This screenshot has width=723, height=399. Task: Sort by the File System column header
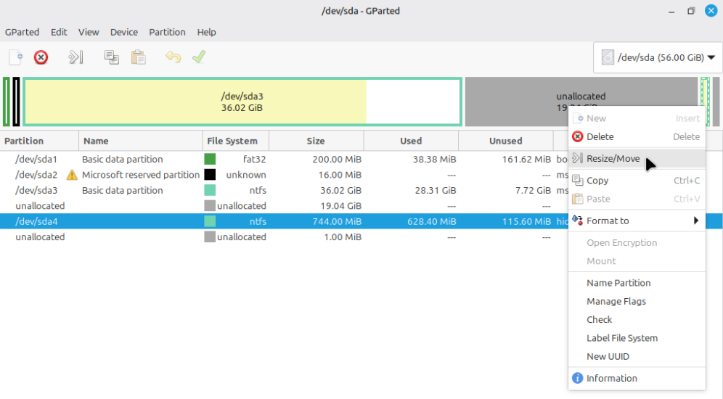[236, 141]
